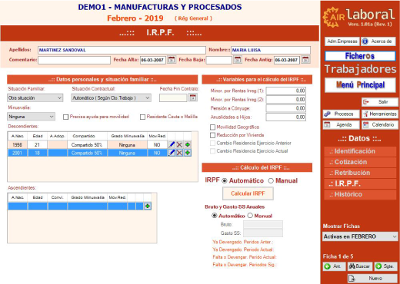
Task: Click Pensión a Cónyuge value field
Action: click(286, 108)
